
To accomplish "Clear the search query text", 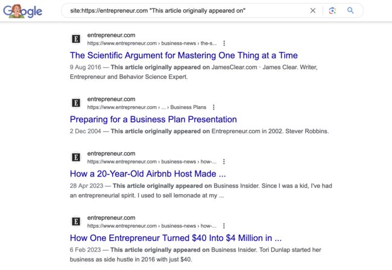I will (313, 10).
